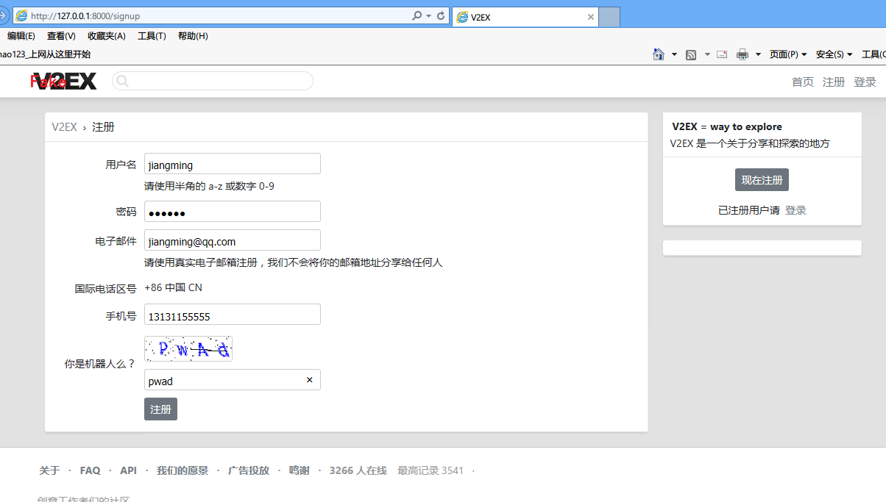
Task: Open 登录 link in the site header
Action: 865,82
